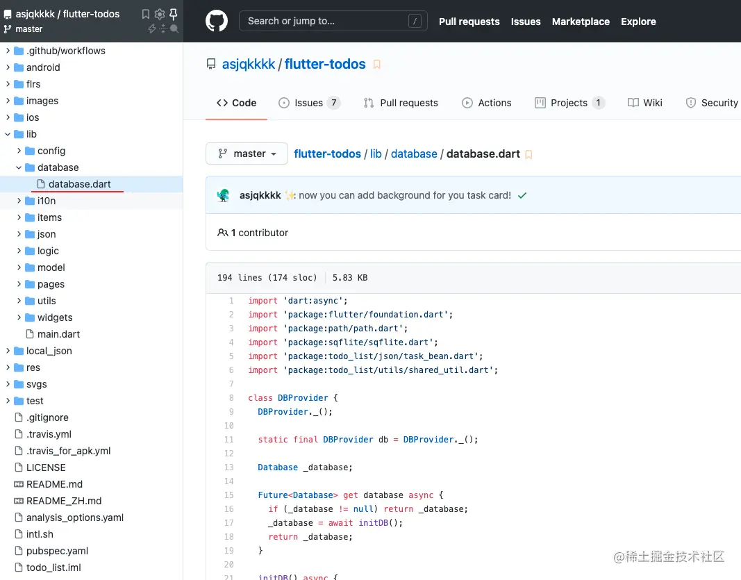The width and height of the screenshot is (741, 580).
Task: Click the Pull requests tab branch icon
Action: 369,103
